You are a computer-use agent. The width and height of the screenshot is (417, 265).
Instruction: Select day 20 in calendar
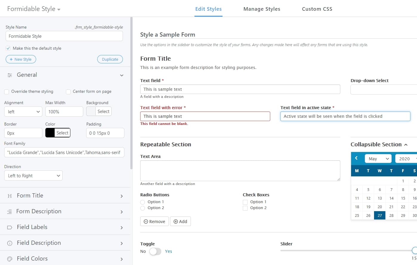380,207
